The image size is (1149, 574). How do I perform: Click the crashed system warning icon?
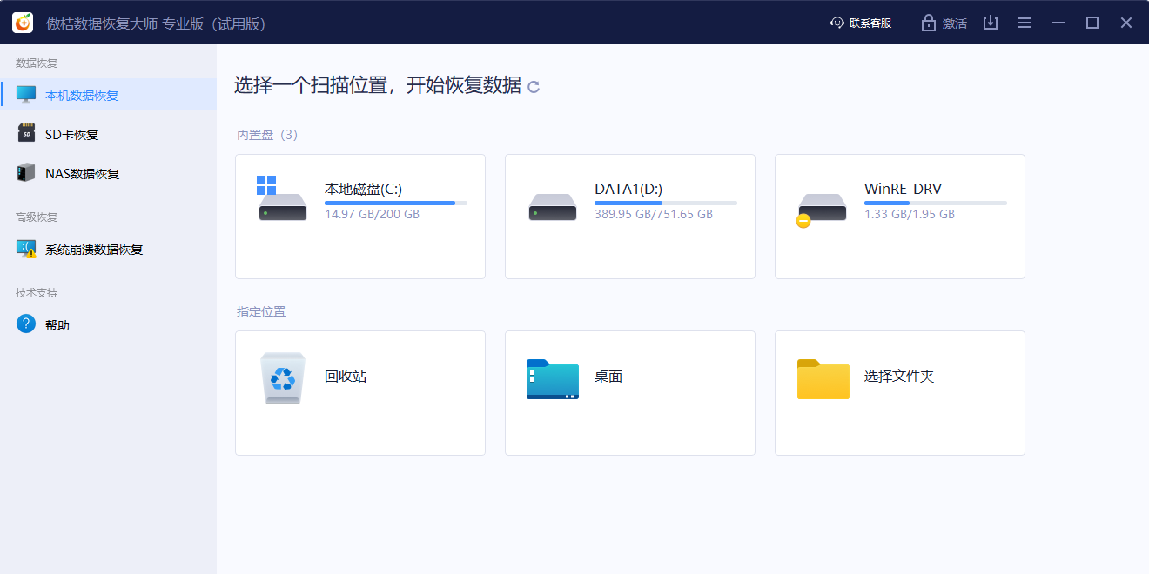pos(26,249)
